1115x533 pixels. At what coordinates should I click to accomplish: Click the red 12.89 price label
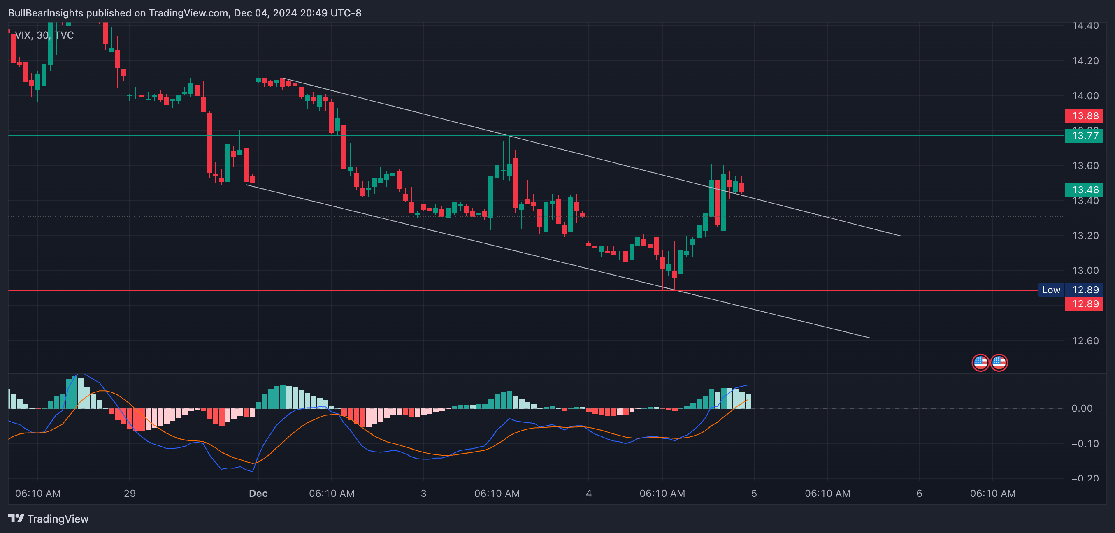[x=1084, y=304]
